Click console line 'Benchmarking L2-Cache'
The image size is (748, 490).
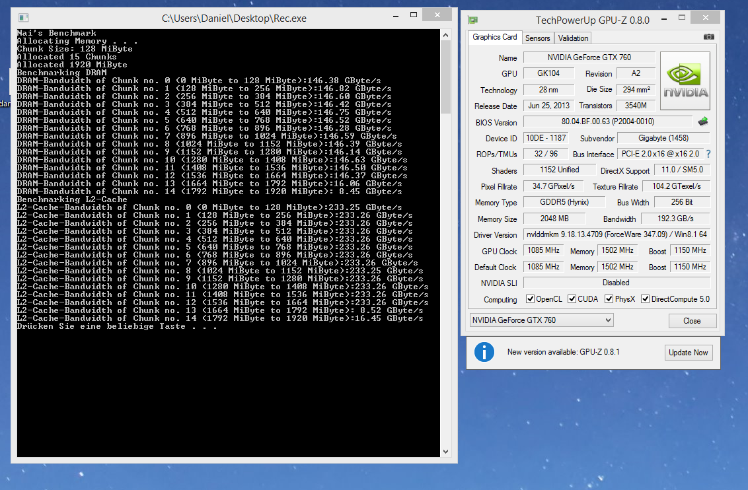pos(72,199)
